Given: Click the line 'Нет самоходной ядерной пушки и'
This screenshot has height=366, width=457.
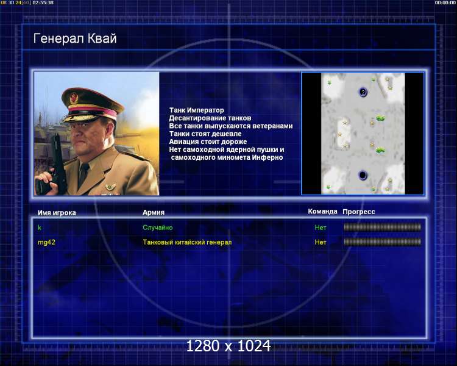Looking at the screenshot, I should coord(227,149).
